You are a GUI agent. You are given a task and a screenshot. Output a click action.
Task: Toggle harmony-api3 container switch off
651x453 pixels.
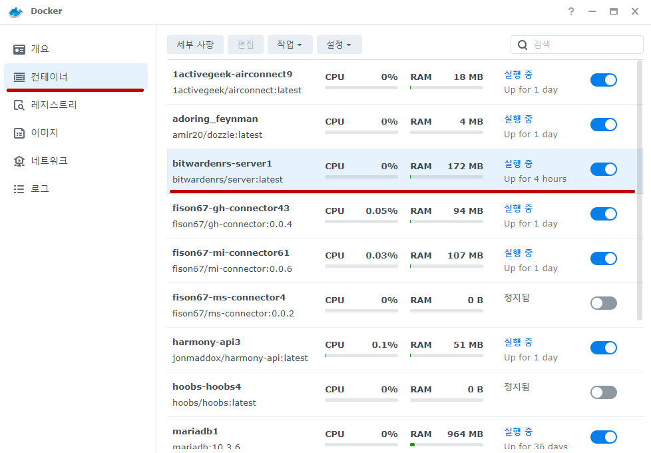603,348
